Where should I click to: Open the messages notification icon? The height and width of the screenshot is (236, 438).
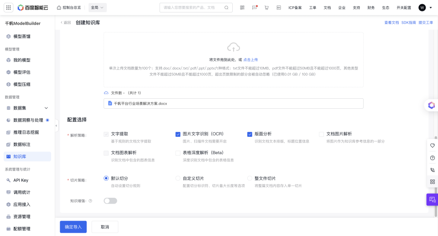255,8
